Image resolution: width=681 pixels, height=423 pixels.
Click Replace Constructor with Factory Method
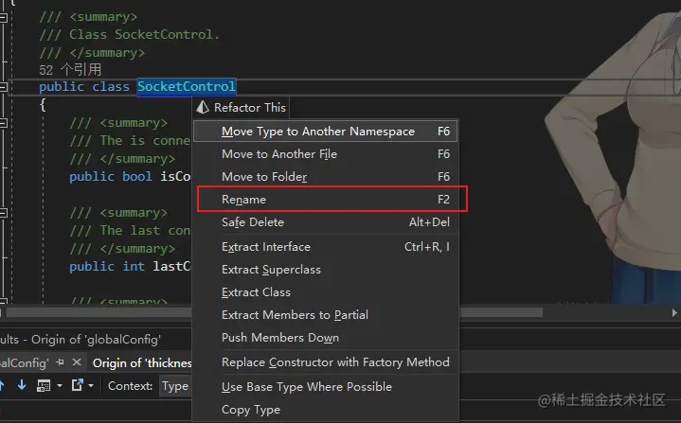(335, 362)
